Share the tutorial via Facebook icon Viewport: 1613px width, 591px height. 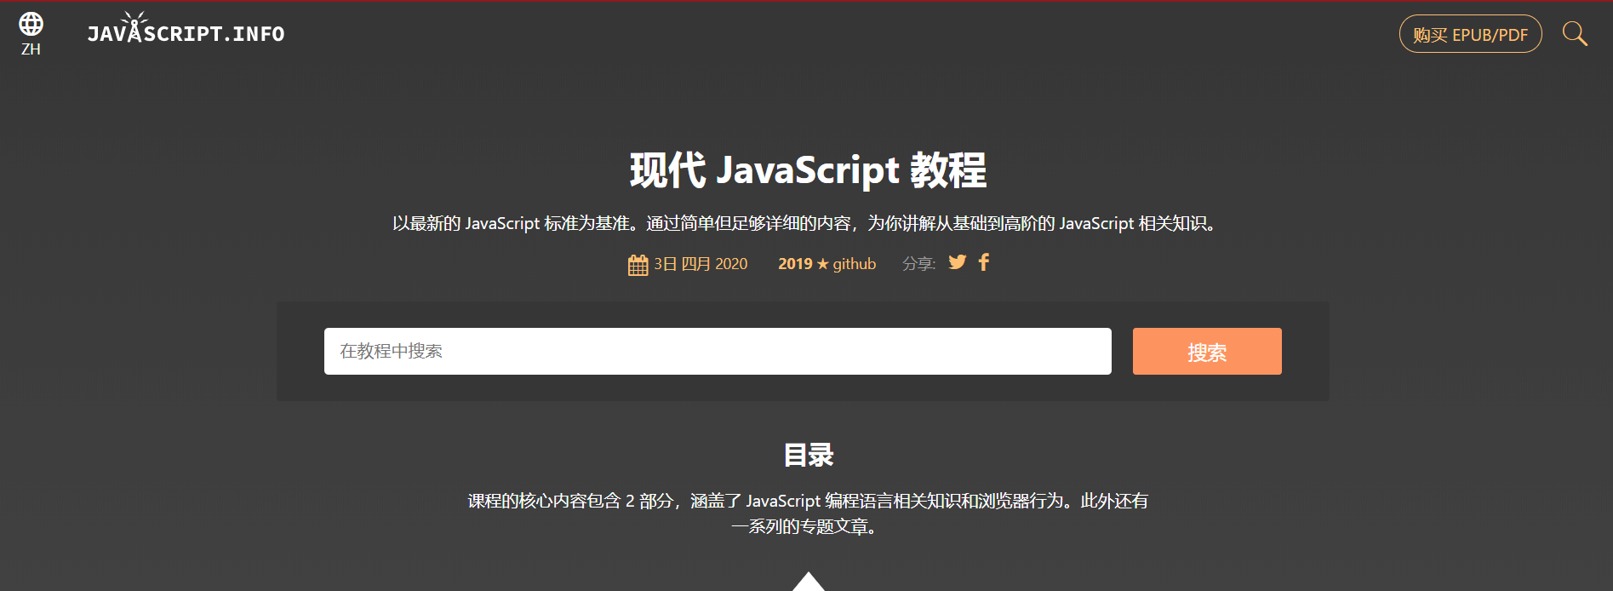coord(984,262)
